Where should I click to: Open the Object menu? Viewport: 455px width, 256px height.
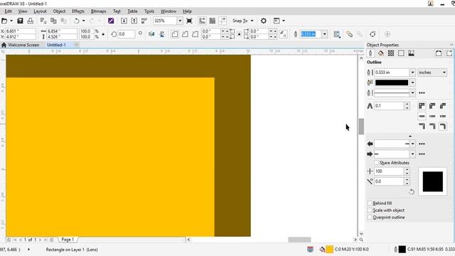pyautogui.click(x=59, y=11)
